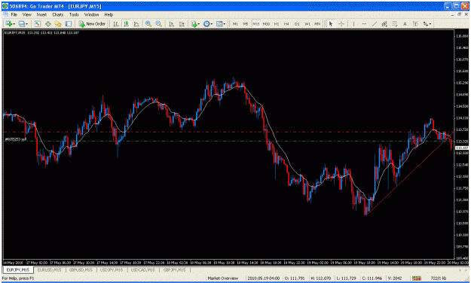The width and height of the screenshot is (471, 283).
Task: Switch to the GBPJPY,M15 chart tab
Action: pos(174,269)
